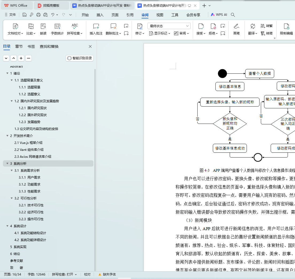295x279 pixels.
Task: Select the 画笔 pen tool
Action: (x=237, y=29)
